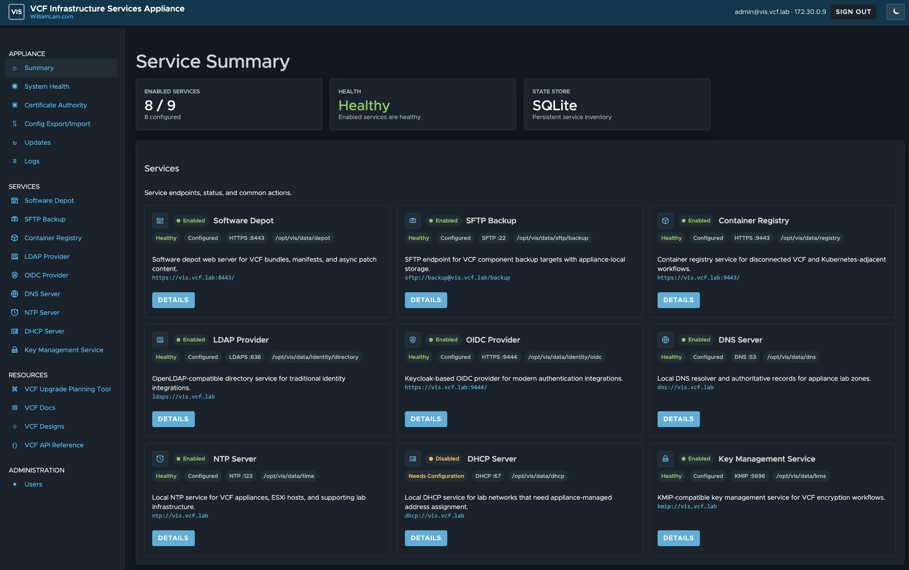Open https://vis.vcf.lab:8443/ depot link

tap(193, 278)
